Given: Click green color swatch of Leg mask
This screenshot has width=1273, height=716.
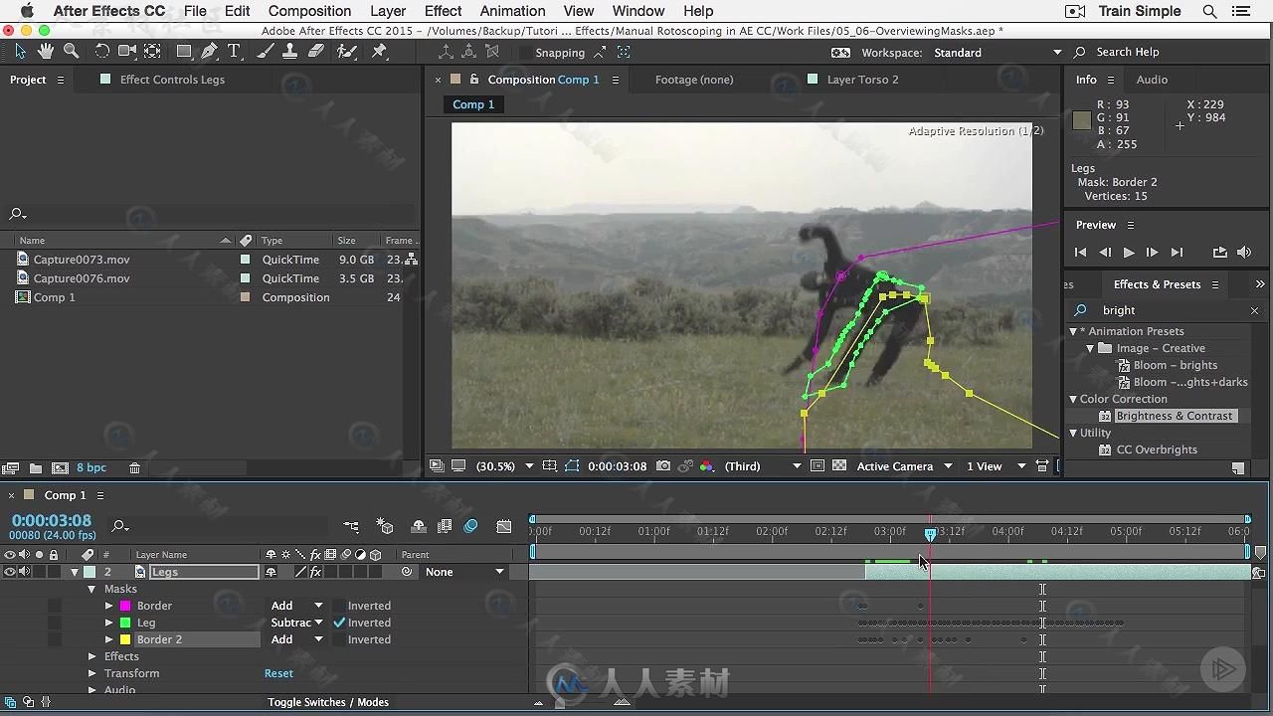Looking at the screenshot, I should [x=125, y=623].
